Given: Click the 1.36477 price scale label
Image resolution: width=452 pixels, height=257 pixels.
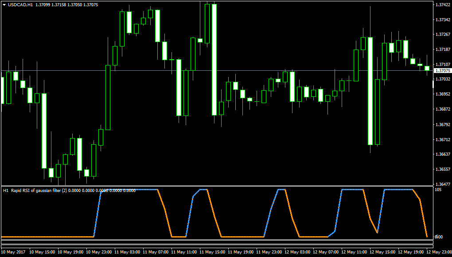Looking at the screenshot, I should pyautogui.click(x=443, y=184).
